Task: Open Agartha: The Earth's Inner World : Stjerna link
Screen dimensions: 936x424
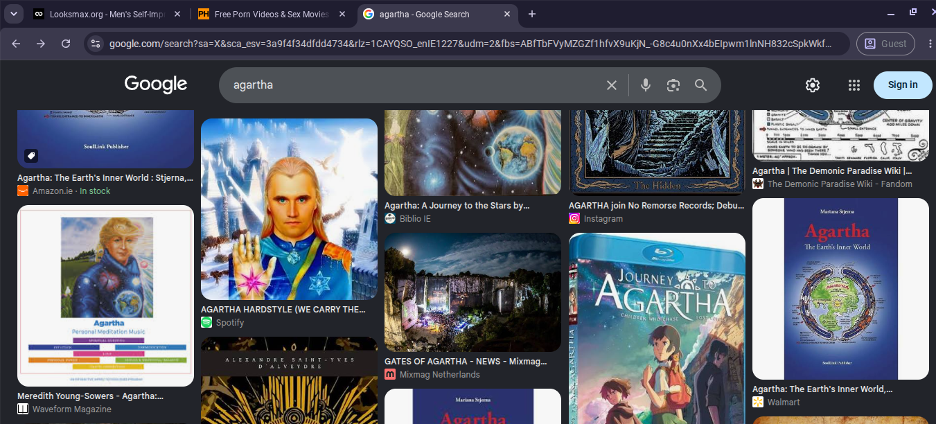Action: [105, 178]
